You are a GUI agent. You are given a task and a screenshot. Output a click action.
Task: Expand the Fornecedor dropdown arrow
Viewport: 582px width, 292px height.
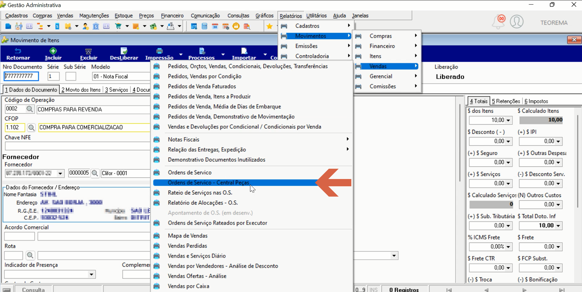[x=60, y=173]
